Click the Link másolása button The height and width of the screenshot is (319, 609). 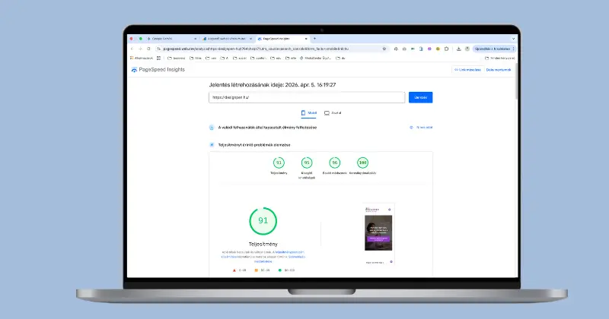(467, 70)
